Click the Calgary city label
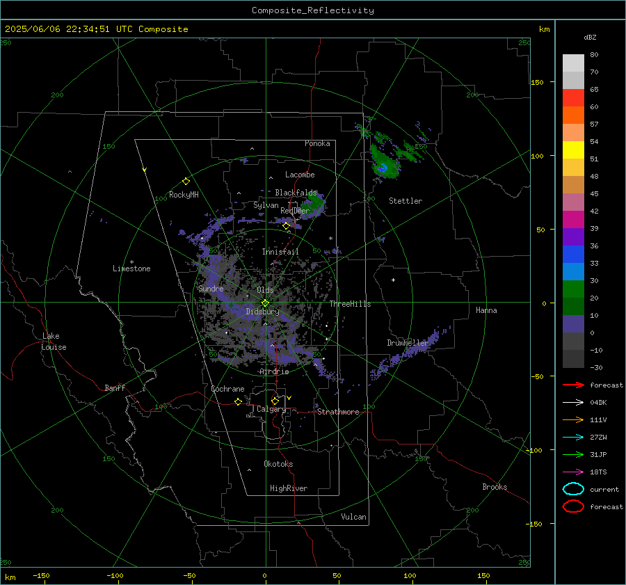Screen dimensions: 626x585 click(x=271, y=409)
